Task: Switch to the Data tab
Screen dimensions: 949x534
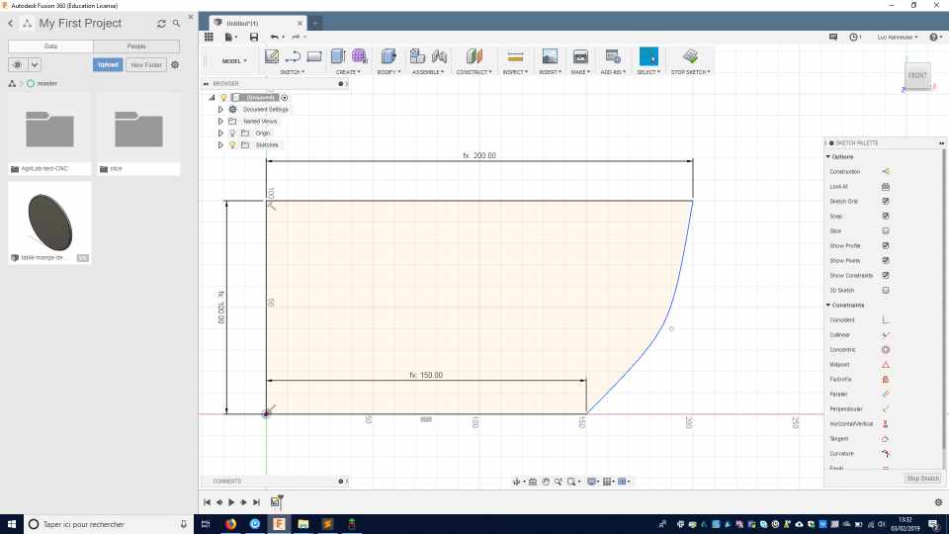Action: point(50,46)
